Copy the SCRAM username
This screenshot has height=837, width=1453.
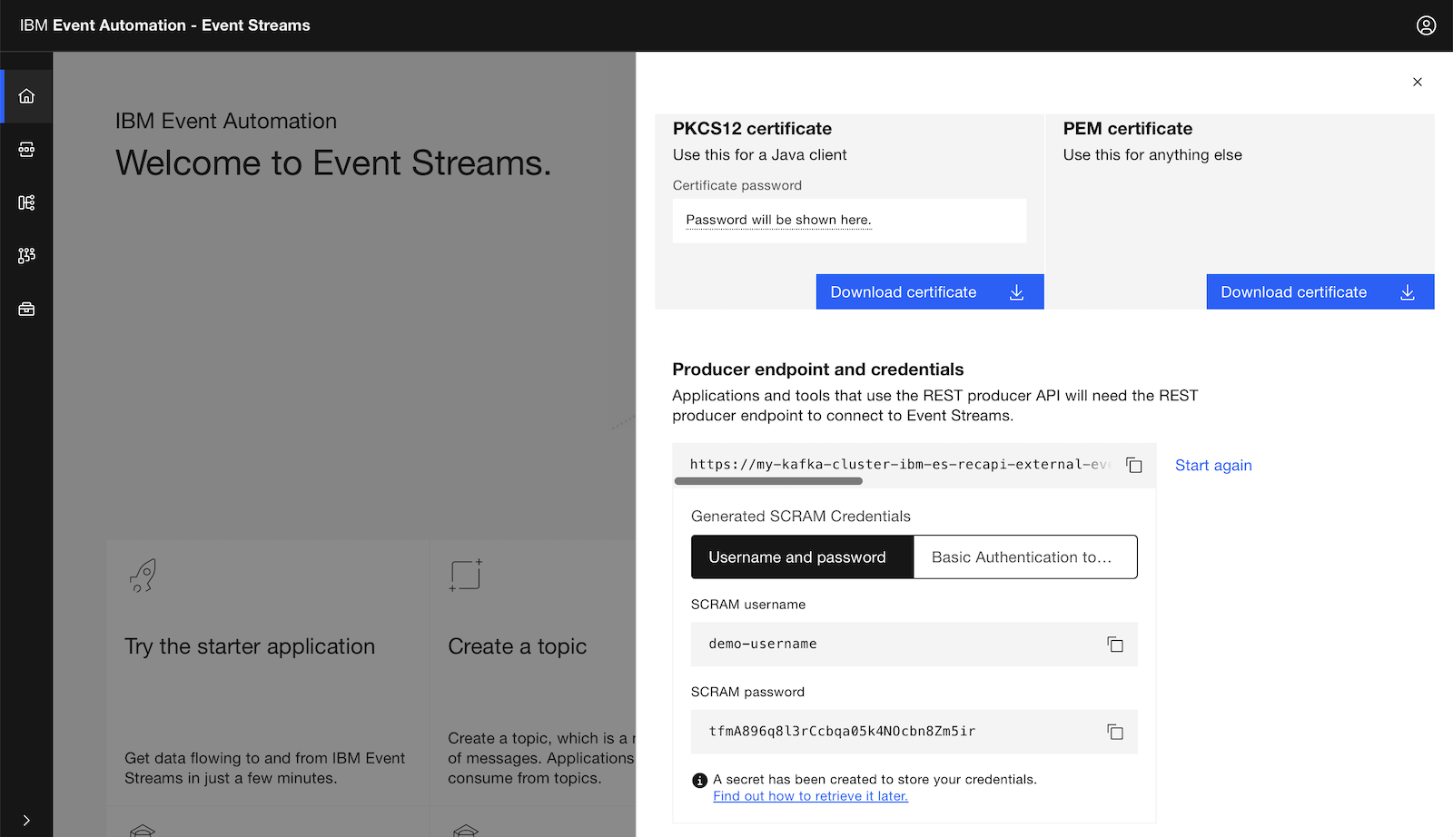1115,645
